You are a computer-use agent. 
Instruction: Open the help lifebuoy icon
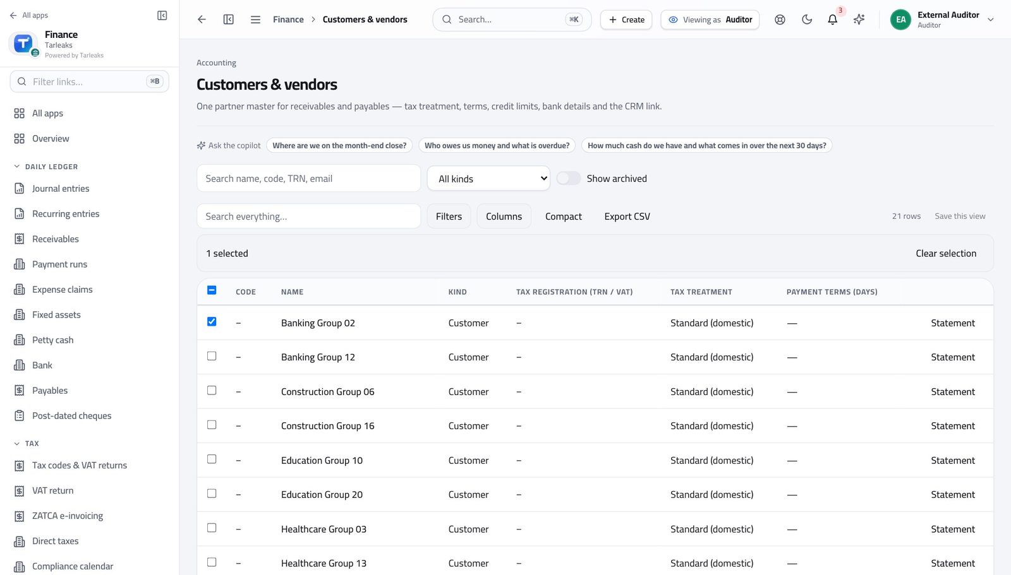[x=780, y=20]
